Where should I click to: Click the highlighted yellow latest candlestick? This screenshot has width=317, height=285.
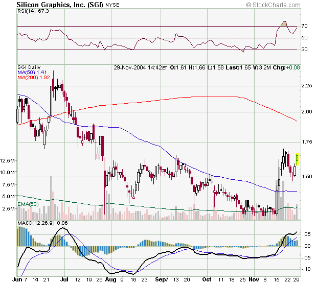pos(297,159)
